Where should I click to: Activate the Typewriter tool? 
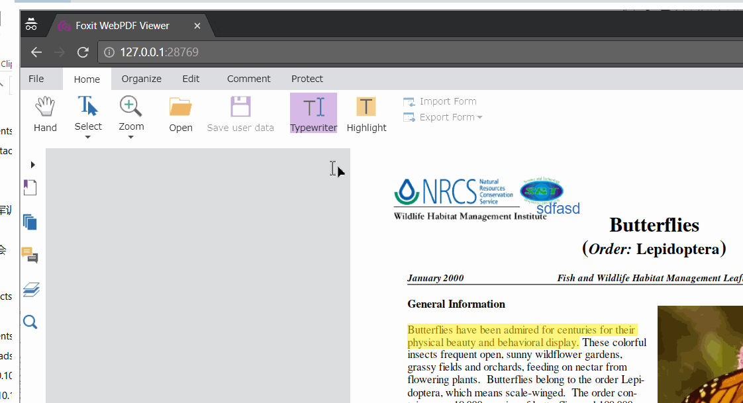pos(313,113)
